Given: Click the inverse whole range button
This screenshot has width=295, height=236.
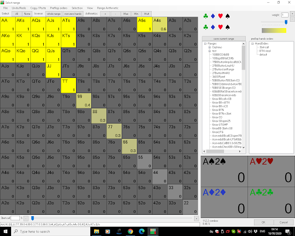Looking at the screenshot, I should [x=53, y=14].
